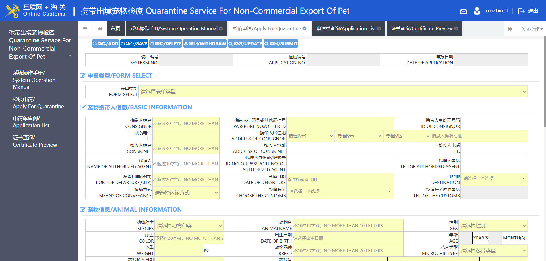Open the Sex selection dropdown
This screenshot has width=546, height=261.
click(x=493, y=226)
